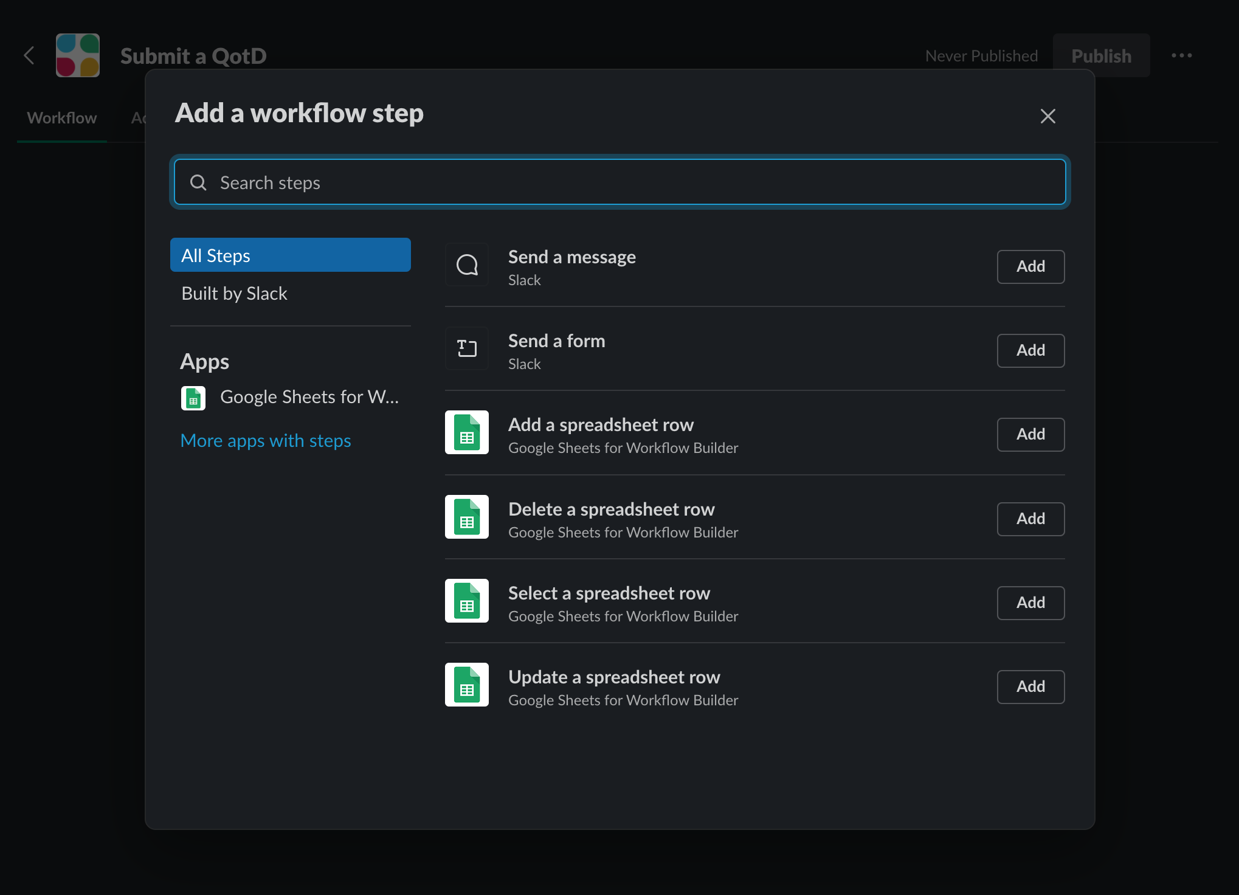The width and height of the screenshot is (1239, 895).
Task: Add the Send a message step
Action: pyautogui.click(x=1030, y=266)
